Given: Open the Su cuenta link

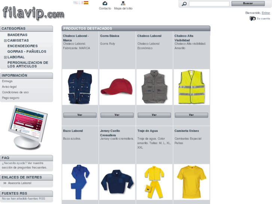Looking at the screenshot, I should [263, 19].
